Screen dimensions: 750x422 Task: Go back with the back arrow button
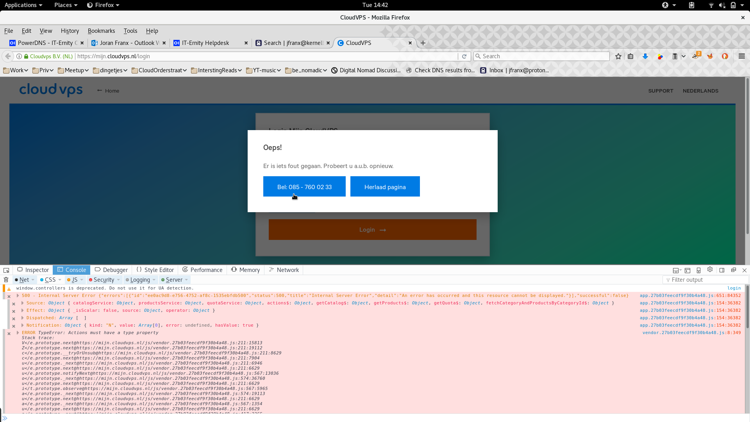8,56
